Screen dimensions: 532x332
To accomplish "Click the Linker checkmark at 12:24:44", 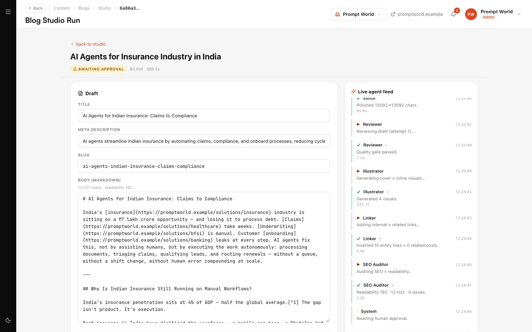I will [358, 239].
